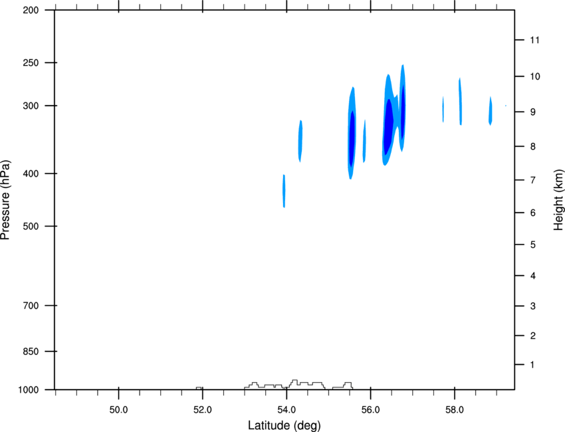Click the 58.0 latitude tick label
565x432 pixels.
[455, 409]
